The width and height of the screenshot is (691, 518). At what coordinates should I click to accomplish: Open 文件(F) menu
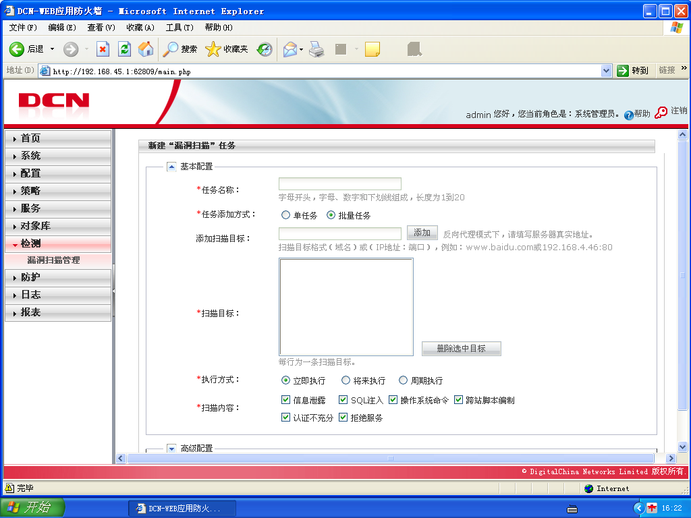[x=23, y=27]
